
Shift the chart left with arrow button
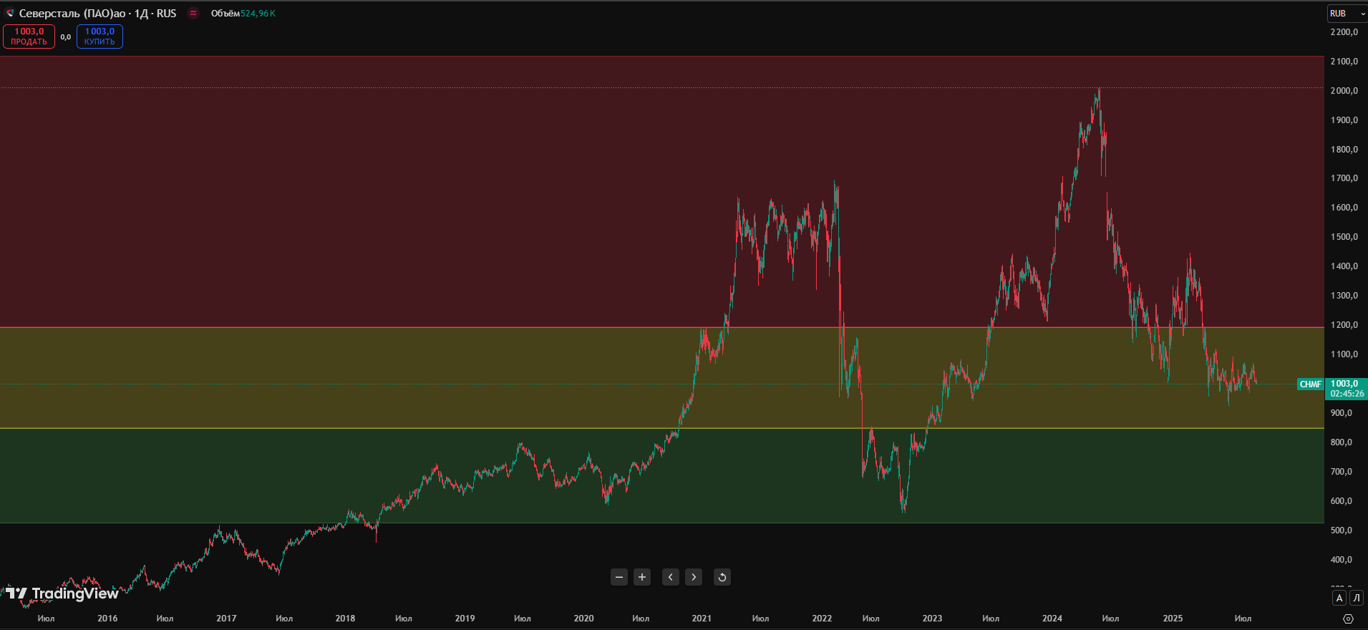671,577
